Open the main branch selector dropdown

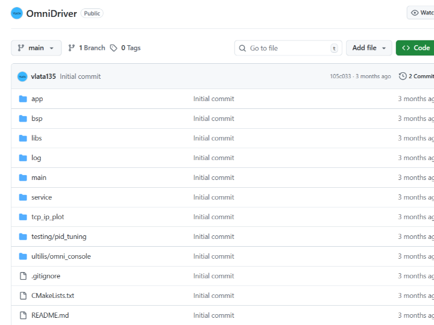coord(36,48)
